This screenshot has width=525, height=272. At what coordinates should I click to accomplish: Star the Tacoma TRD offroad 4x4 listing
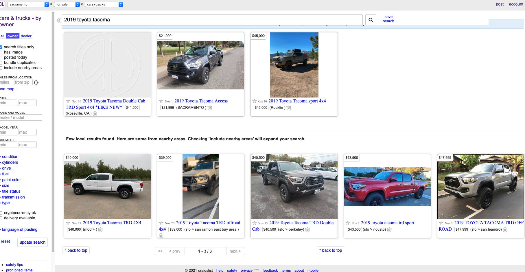[161, 223]
